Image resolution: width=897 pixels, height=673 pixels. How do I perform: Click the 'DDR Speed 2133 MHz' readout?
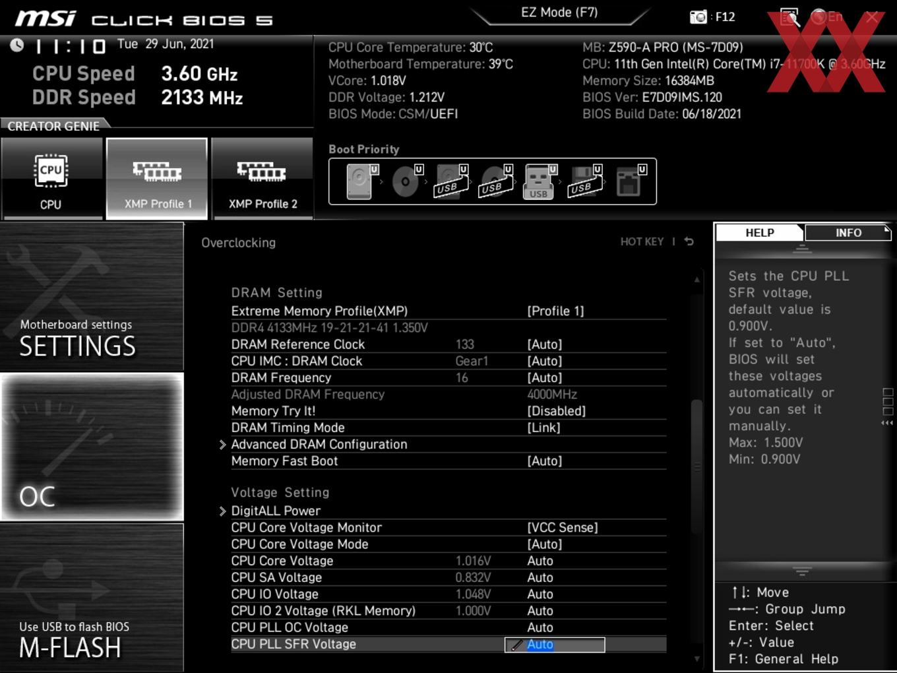[x=137, y=98]
